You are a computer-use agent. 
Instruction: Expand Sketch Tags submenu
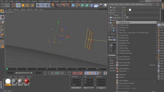[x=137, y=45]
